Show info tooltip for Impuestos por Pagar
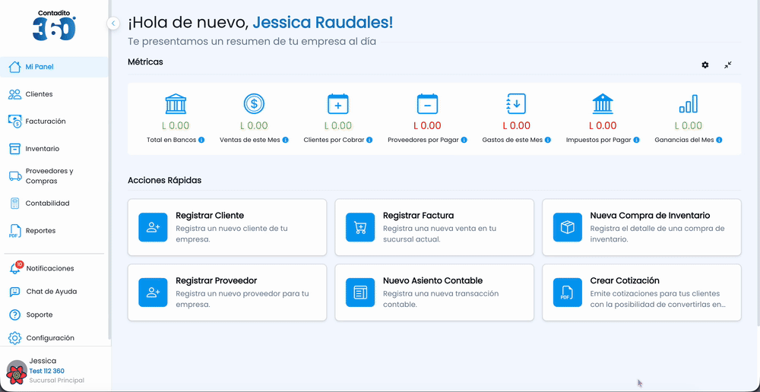Image resolution: width=760 pixels, height=392 pixels. pyautogui.click(x=636, y=140)
